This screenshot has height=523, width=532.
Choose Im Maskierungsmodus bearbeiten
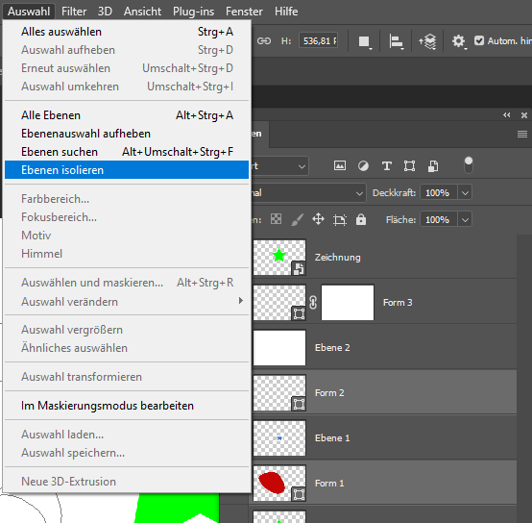pos(127,406)
